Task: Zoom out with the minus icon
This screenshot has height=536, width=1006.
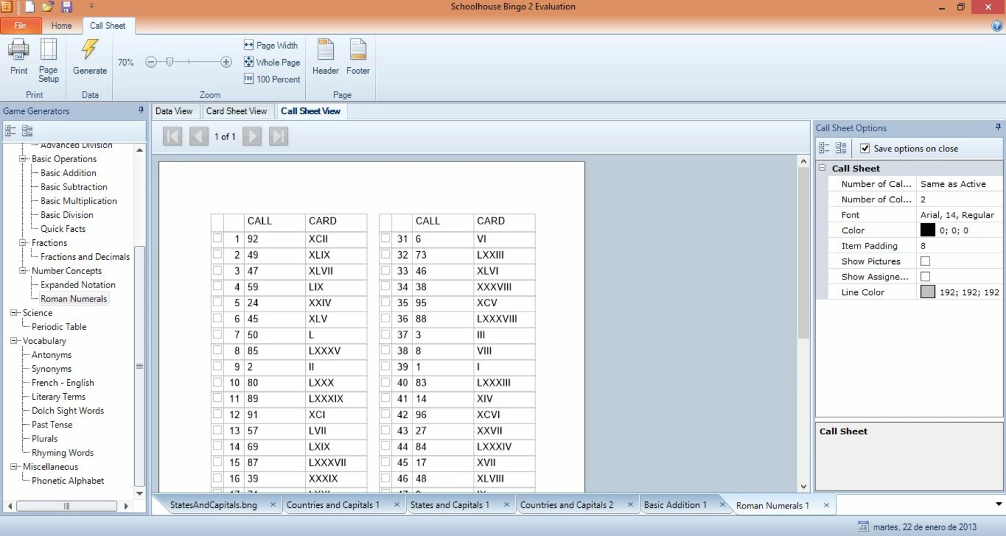Action: (x=151, y=62)
